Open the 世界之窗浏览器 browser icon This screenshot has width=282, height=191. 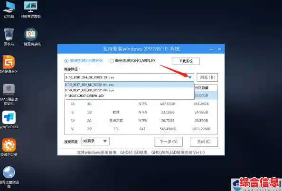(9, 177)
